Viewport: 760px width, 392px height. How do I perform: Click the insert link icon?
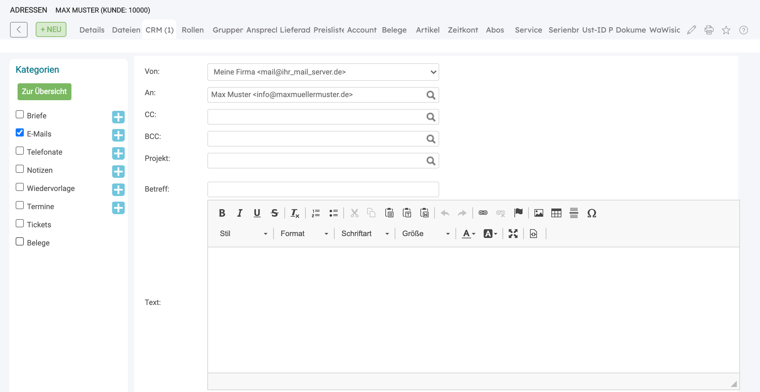(x=483, y=213)
